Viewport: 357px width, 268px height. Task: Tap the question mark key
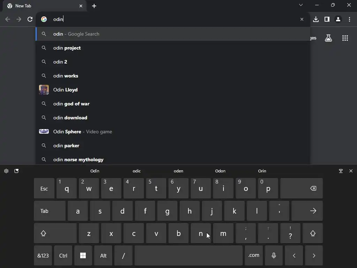290,233
